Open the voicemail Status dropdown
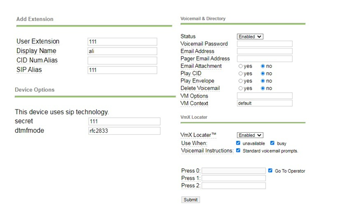Viewport: 337px width, 212px height. tap(250, 37)
